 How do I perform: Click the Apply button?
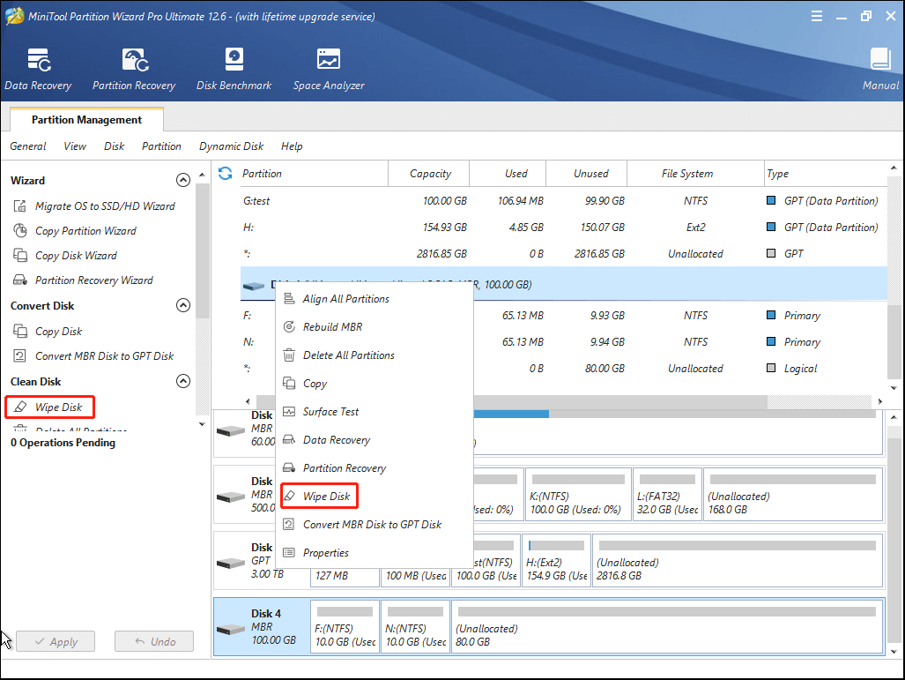point(56,642)
